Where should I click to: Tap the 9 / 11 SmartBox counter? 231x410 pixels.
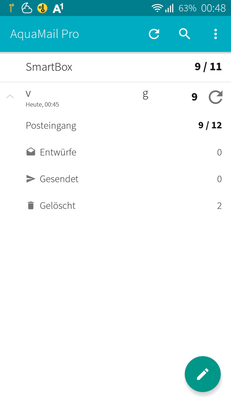208,67
